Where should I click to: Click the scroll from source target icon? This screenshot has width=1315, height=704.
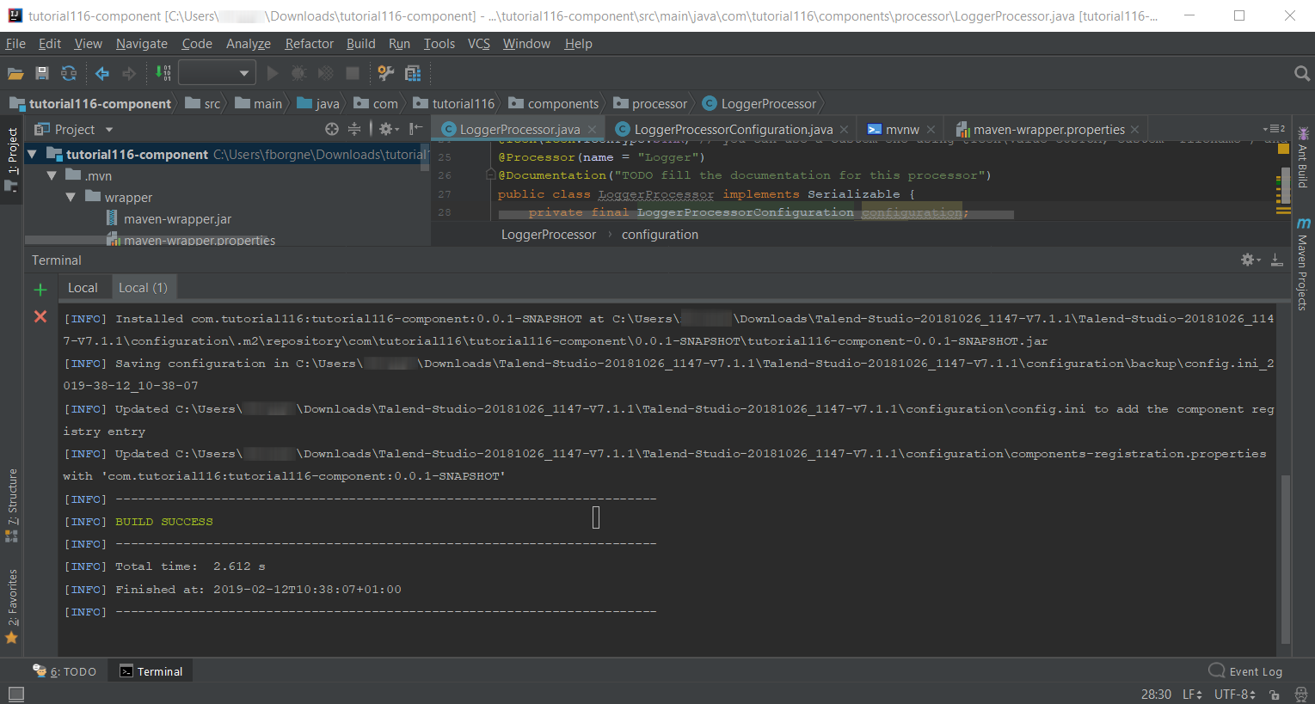332,129
